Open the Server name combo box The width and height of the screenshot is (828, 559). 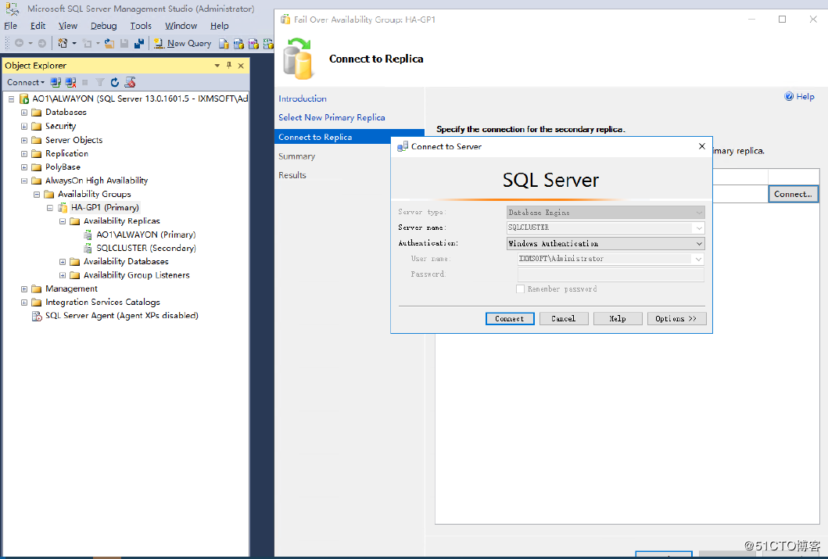tap(699, 228)
